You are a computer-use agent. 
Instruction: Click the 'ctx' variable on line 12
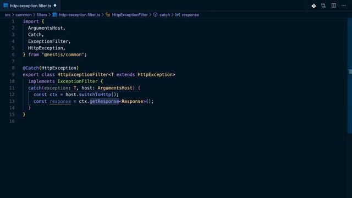[53, 95]
